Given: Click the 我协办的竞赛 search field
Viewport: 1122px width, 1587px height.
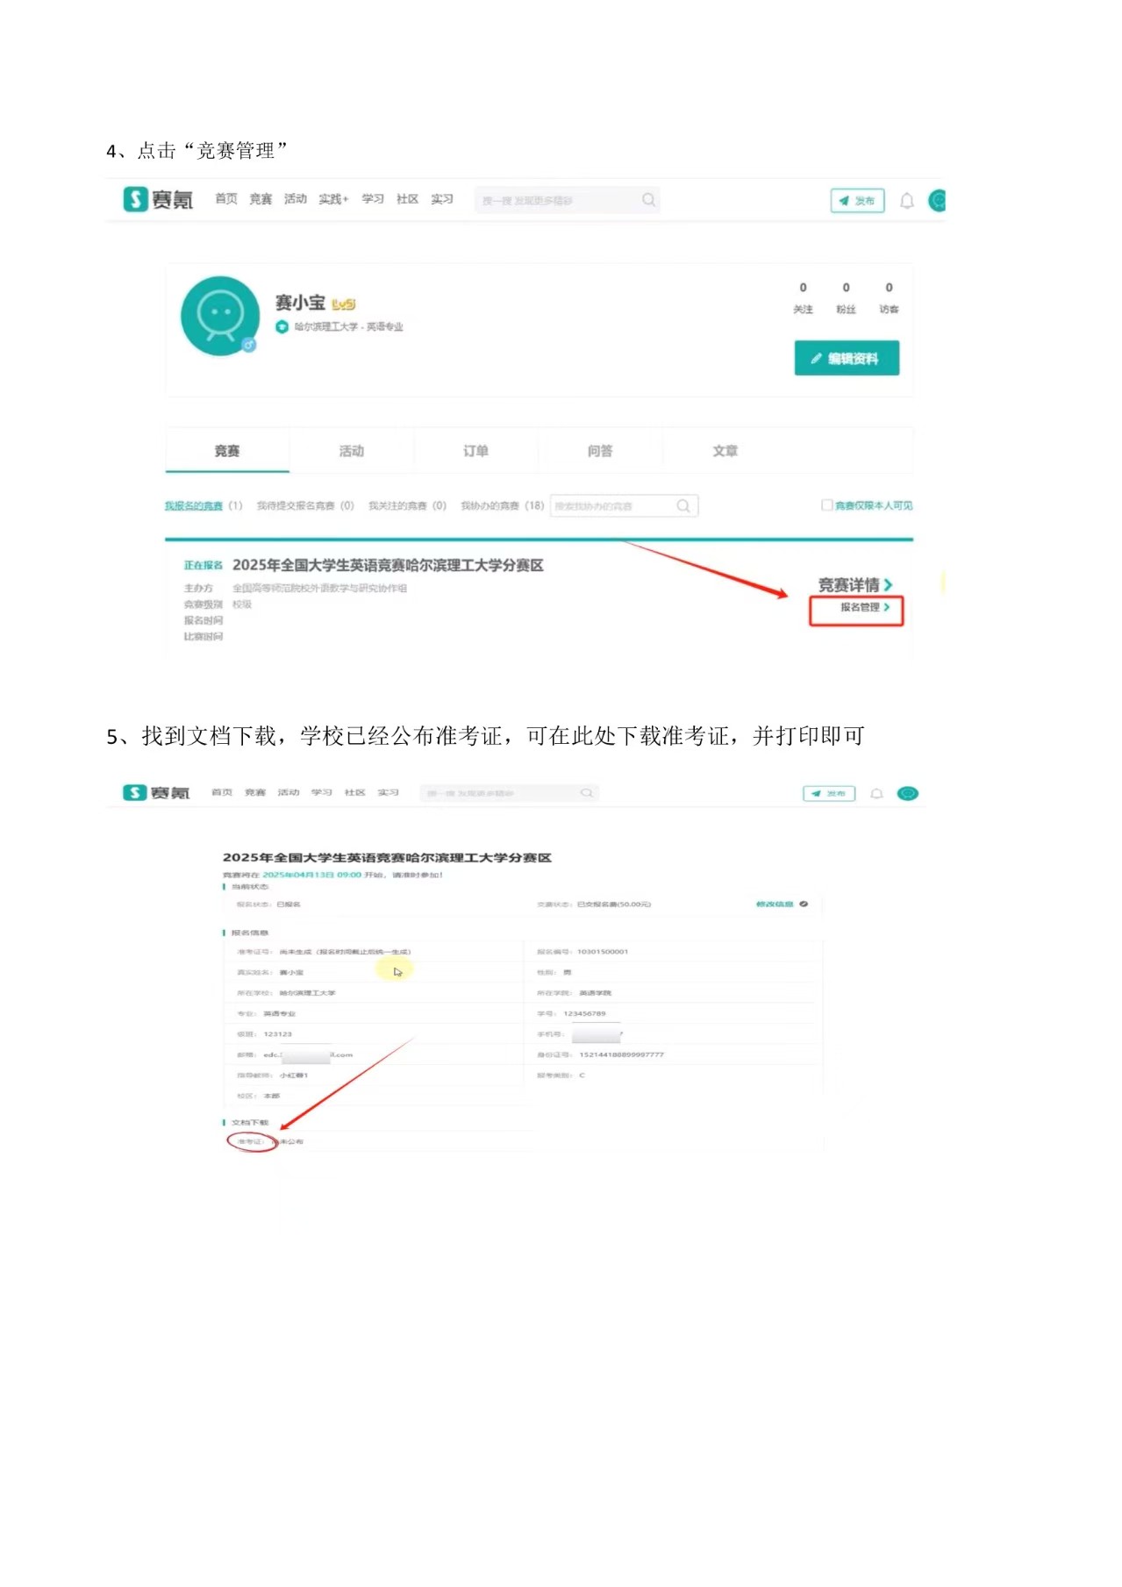Looking at the screenshot, I should pos(623,506).
